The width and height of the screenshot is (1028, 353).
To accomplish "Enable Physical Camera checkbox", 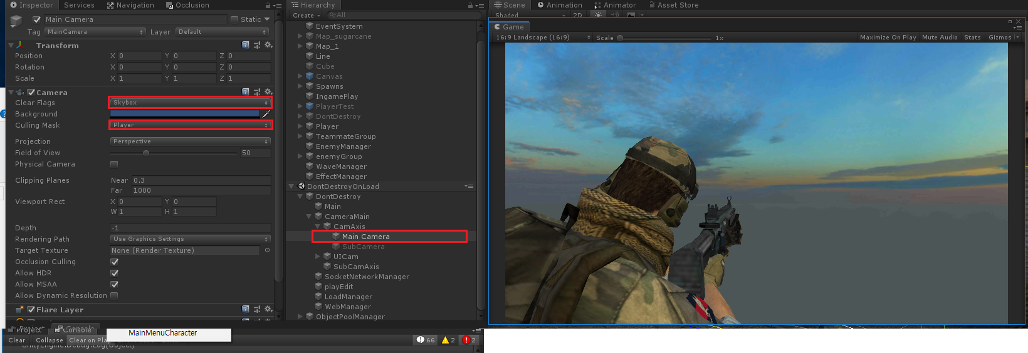I will pyautogui.click(x=114, y=164).
